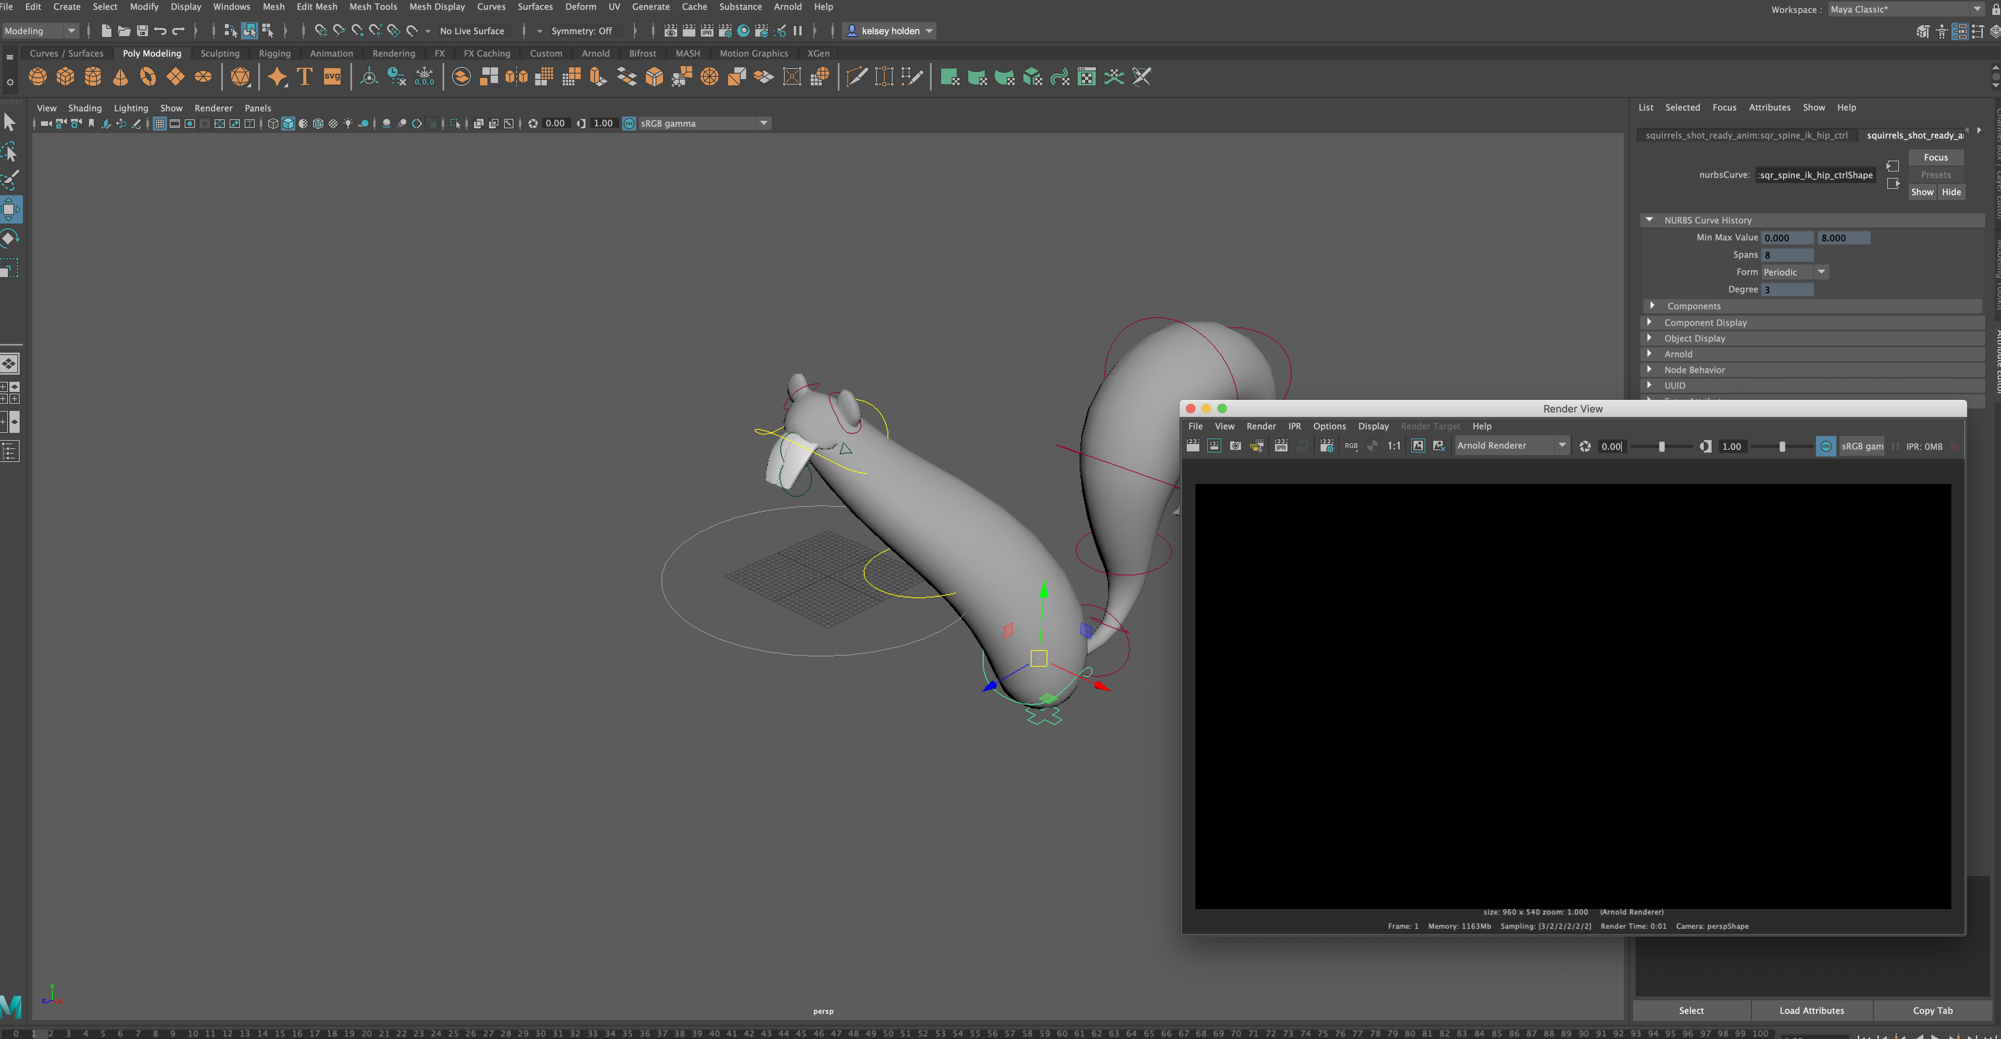Click the SVG import shelf icon
Image resolution: width=2001 pixels, height=1039 pixels.
pyautogui.click(x=332, y=77)
